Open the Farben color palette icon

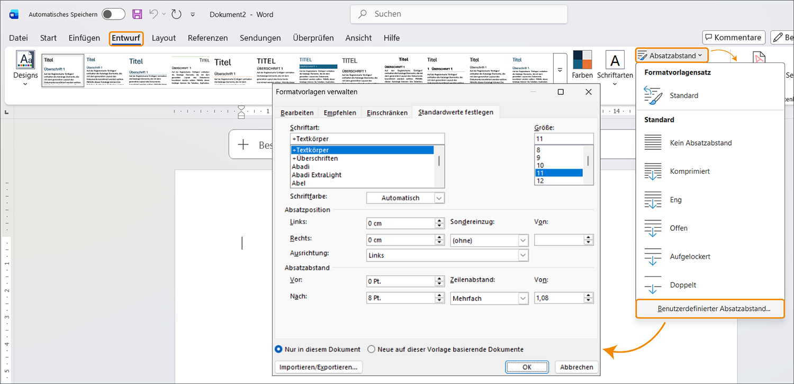pyautogui.click(x=582, y=60)
